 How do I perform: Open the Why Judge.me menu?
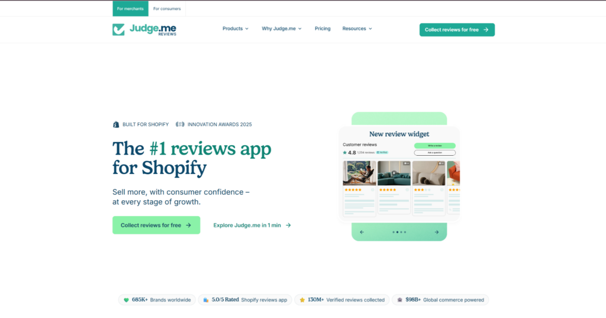point(281,28)
